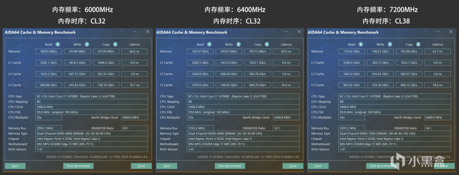The width and height of the screenshot is (459, 175).
Task: Click memory write value 108.23 GB/s
Action: (x=380, y=51)
